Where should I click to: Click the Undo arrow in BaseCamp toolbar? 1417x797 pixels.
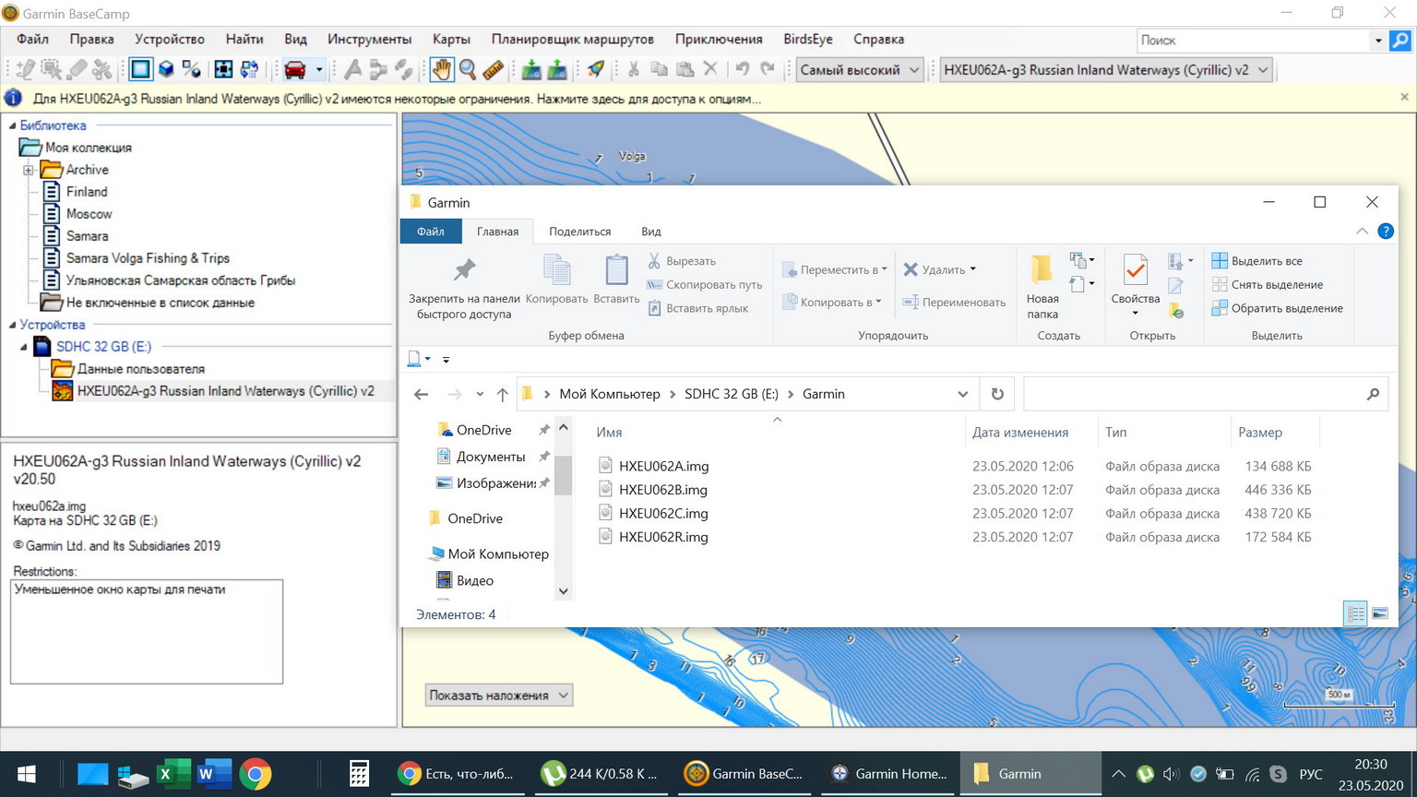coord(742,69)
